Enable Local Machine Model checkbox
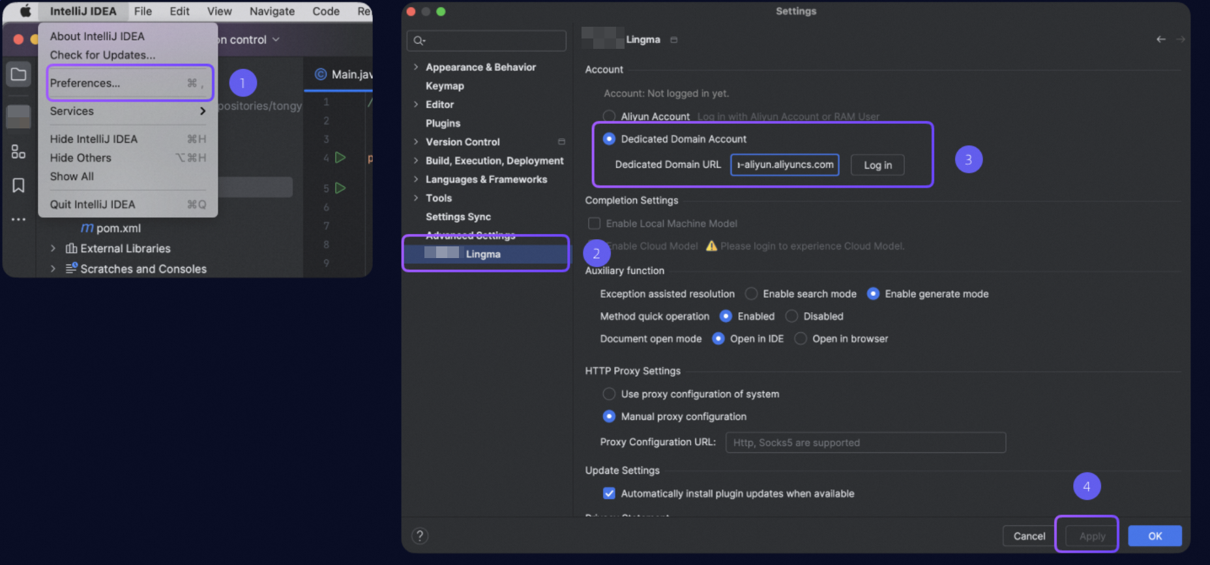This screenshot has width=1210, height=565. tap(594, 224)
